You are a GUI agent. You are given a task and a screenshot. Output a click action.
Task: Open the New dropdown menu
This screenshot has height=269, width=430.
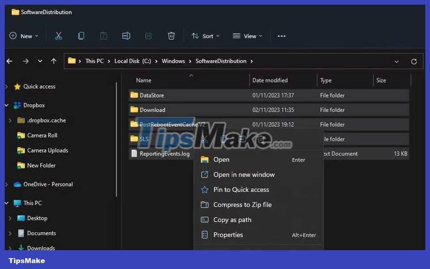(24, 36)
